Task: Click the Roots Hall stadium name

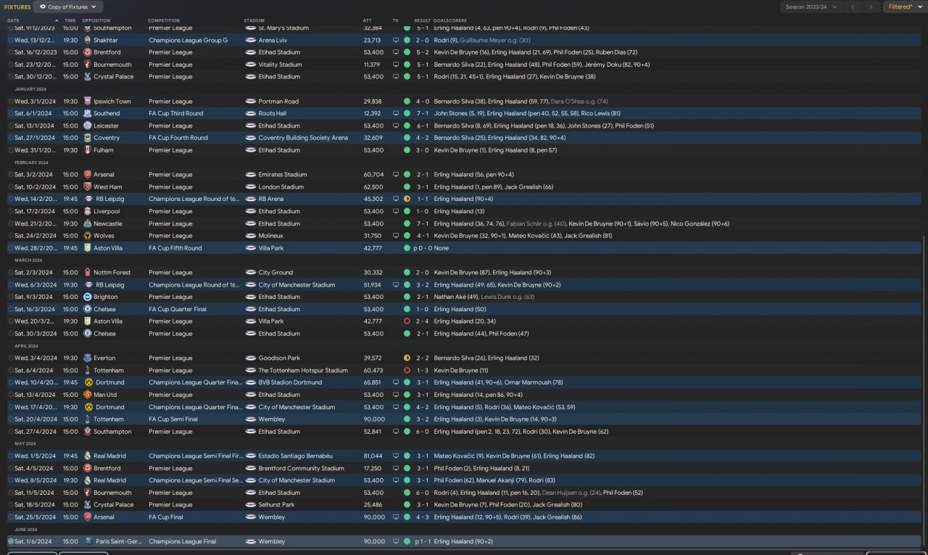Action: pos(272,113)
